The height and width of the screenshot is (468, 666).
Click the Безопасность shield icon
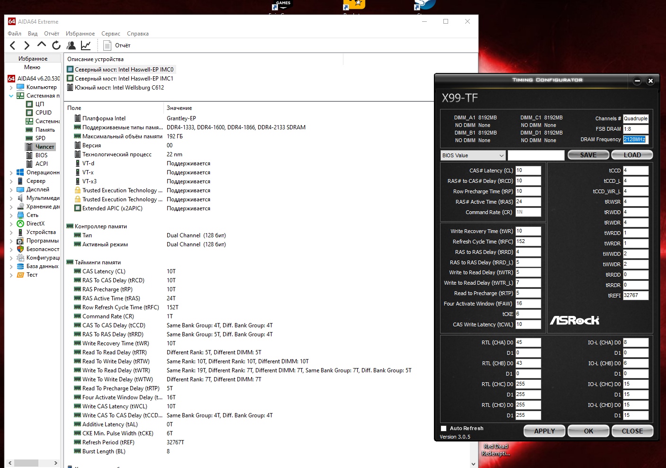20,249
